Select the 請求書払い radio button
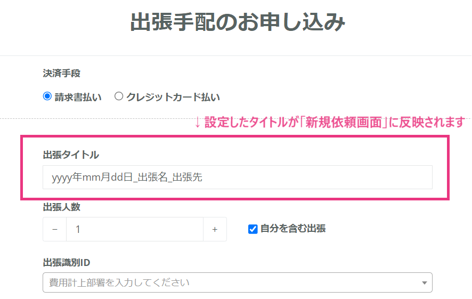The height and width of the screenshot is (299, 472). (x=47, y=96)
